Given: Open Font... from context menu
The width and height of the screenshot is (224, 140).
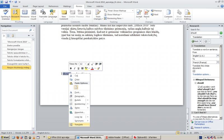Looking at the screenshot, I should (x=79, y=92).
